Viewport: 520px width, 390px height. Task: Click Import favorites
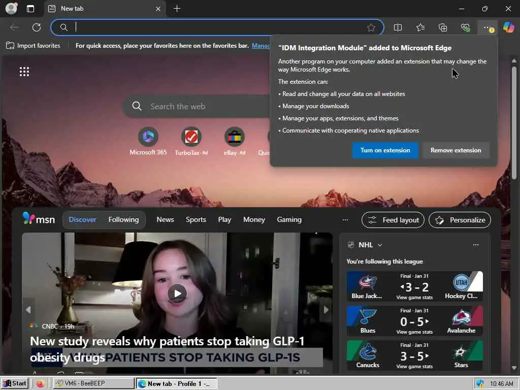(x=33, y=46)
